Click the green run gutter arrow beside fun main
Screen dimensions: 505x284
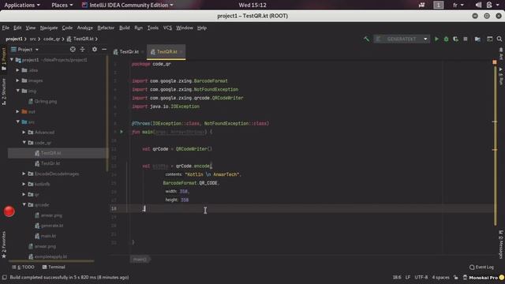click(x=122, y=132)
